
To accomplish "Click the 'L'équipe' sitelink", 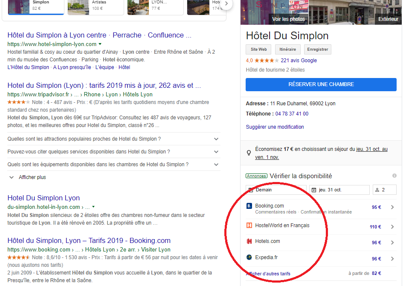I will 104,67.
